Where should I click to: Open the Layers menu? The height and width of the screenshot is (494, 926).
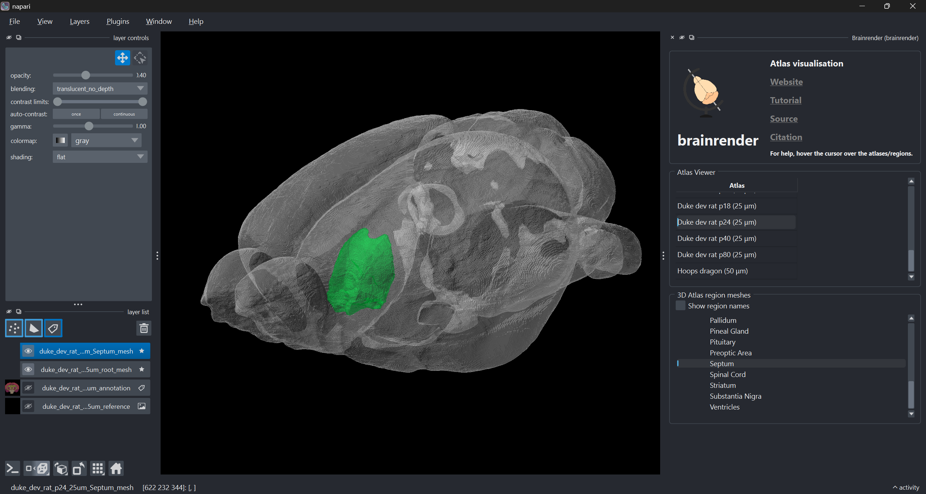tap(80, 21)
